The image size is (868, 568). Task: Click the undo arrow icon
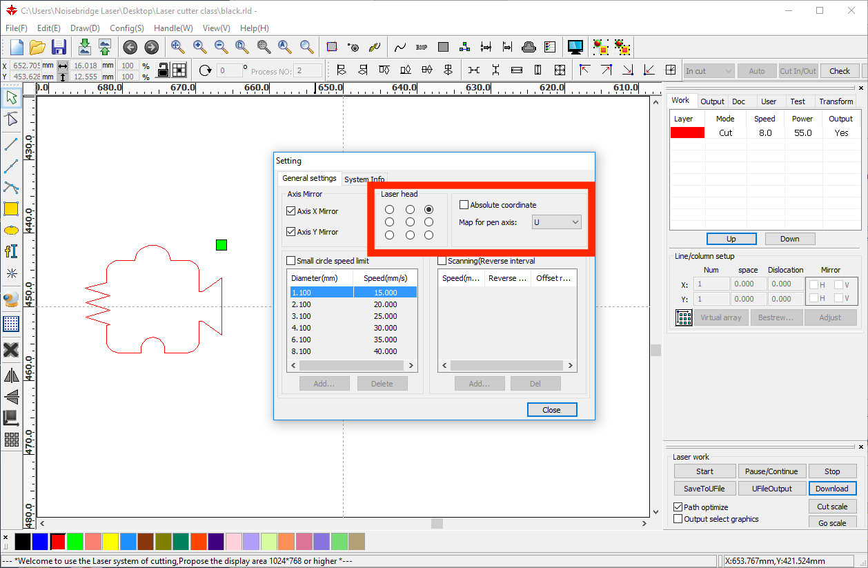(130, 47)
